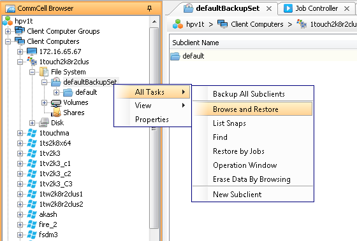Screen dimensions: 357x241
Task: Select the hpv1t CommServe icon in tree
Action: point(8,21)
